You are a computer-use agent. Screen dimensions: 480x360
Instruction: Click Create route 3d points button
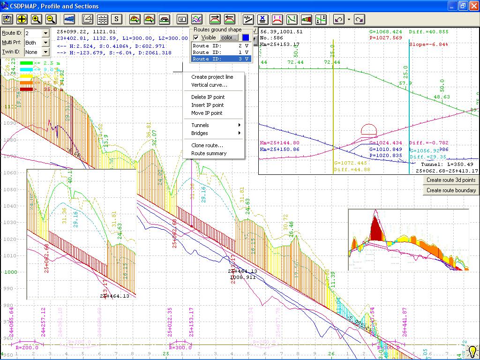click(x=451, y=180)
